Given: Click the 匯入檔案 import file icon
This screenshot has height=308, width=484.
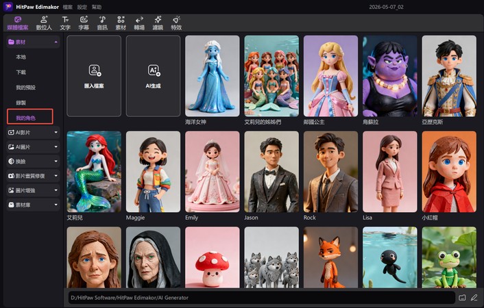Looking at the screenshot, I should point(95,70).
